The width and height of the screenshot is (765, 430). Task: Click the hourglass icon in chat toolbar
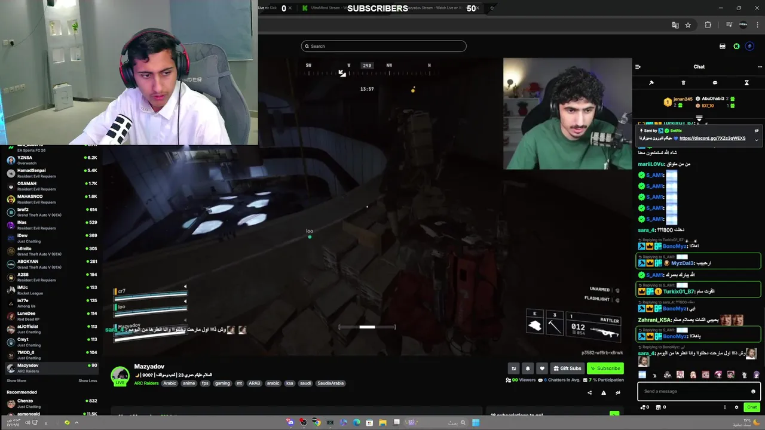746,83
